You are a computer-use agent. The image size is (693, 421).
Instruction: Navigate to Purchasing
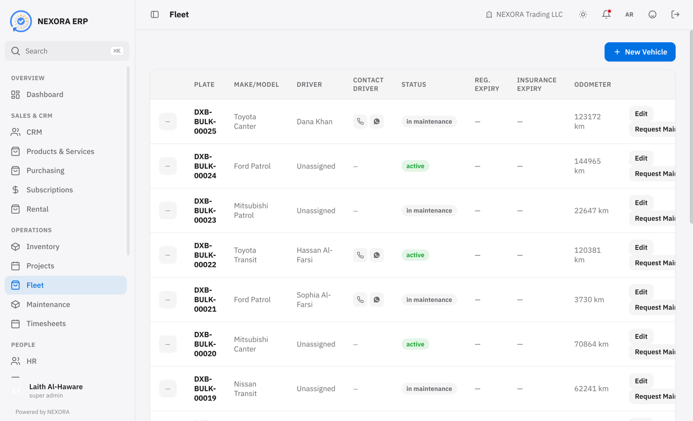pyautogui.click(x=66, y=171)
